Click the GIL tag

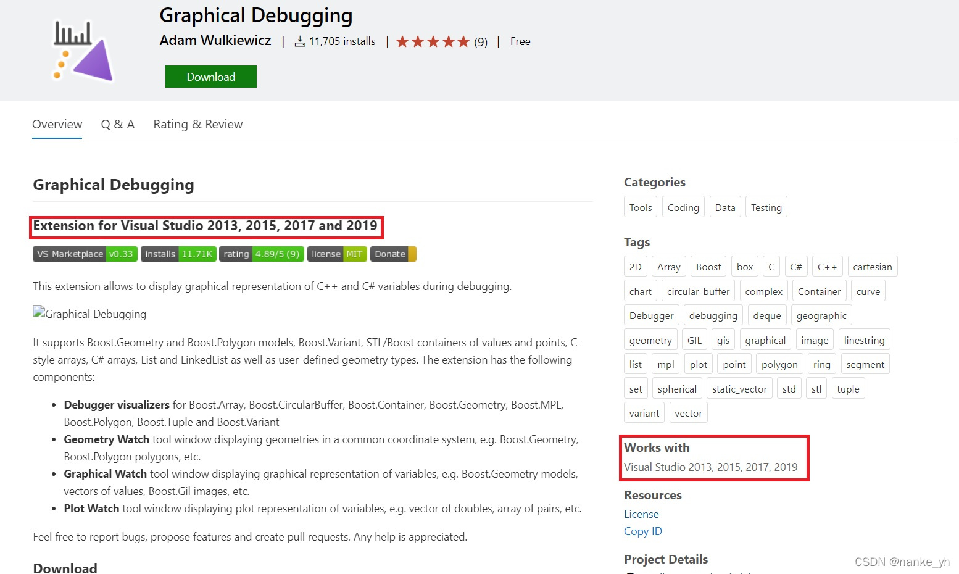[x=694, y=340]
